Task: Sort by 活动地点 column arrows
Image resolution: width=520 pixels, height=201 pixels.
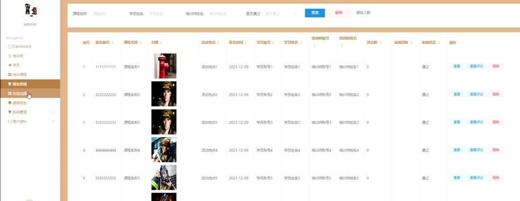Action: point(218,43)
